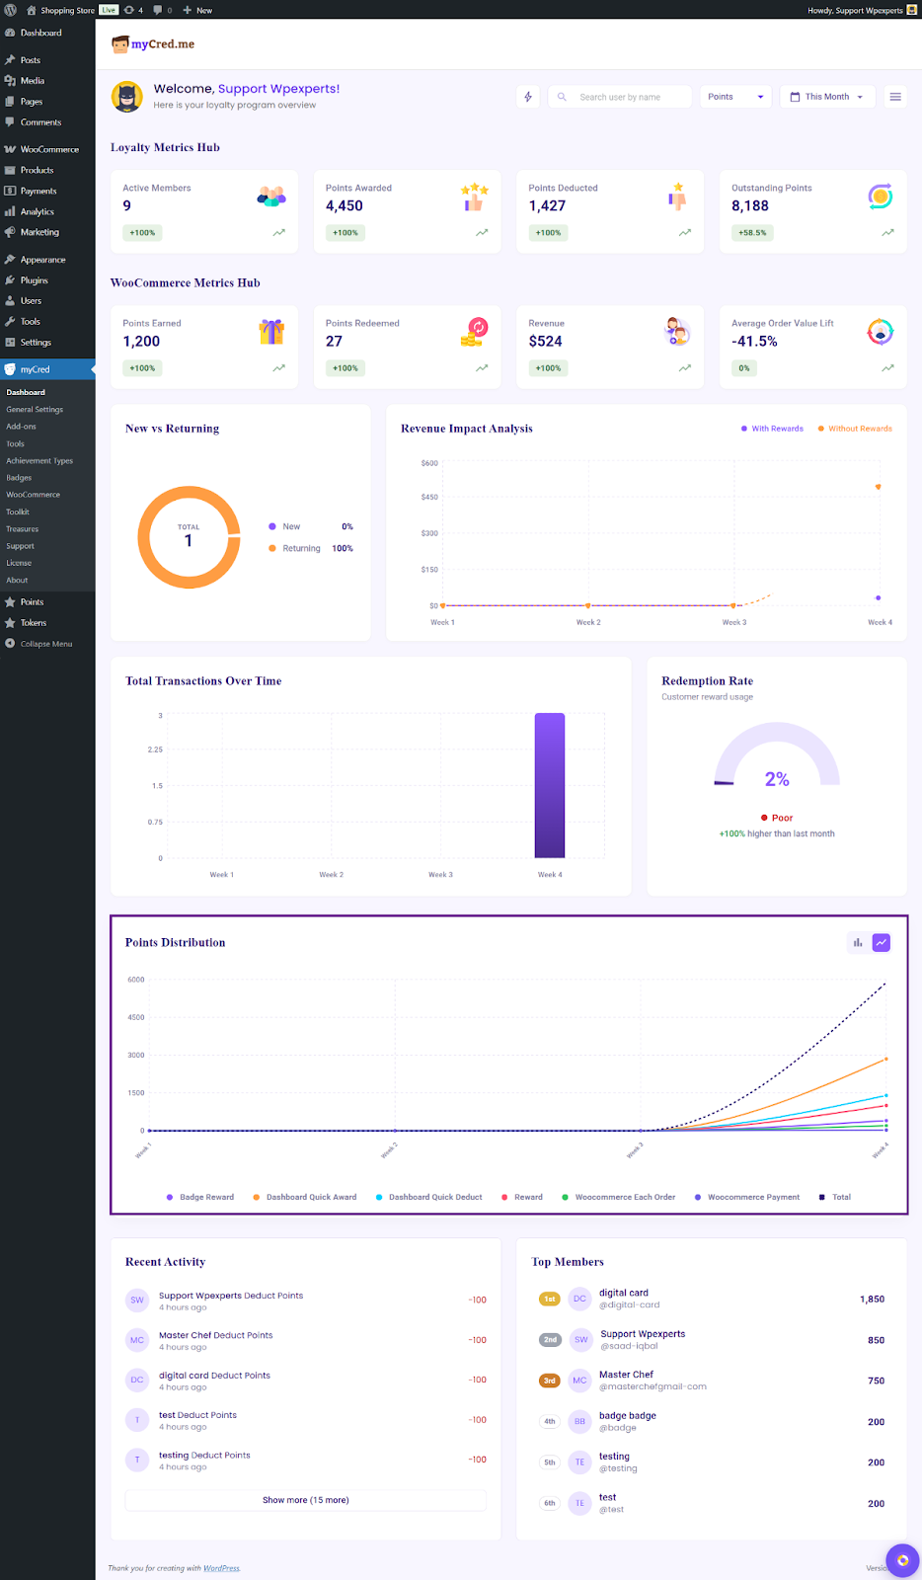Image resolution: width=922 pixels, height=1580 pixels.
Task: Open myCred Badges submenu item
Action: point(19,478)
